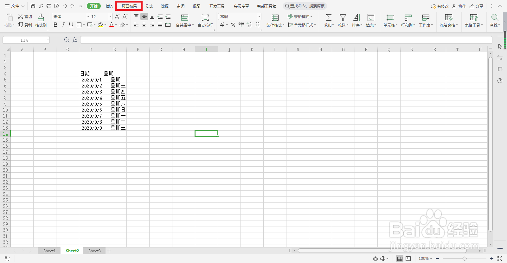Toggle Center horizontally button
Screen dimensions: 507x263
144,25
